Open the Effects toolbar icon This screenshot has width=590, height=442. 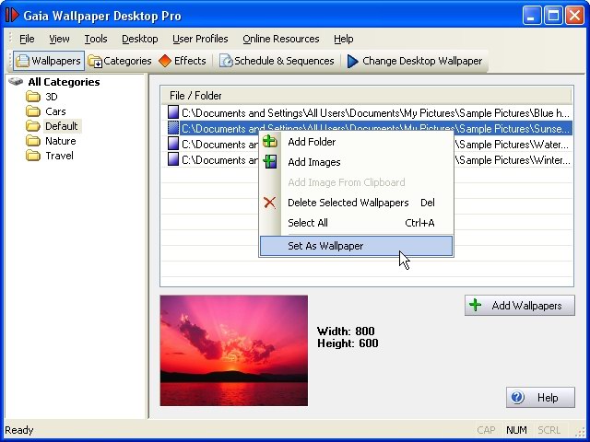[x=165, y=61]
